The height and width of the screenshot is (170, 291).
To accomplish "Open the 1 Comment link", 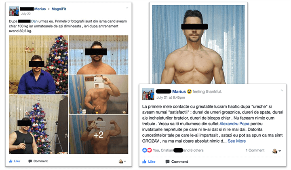I will point(255,150).
